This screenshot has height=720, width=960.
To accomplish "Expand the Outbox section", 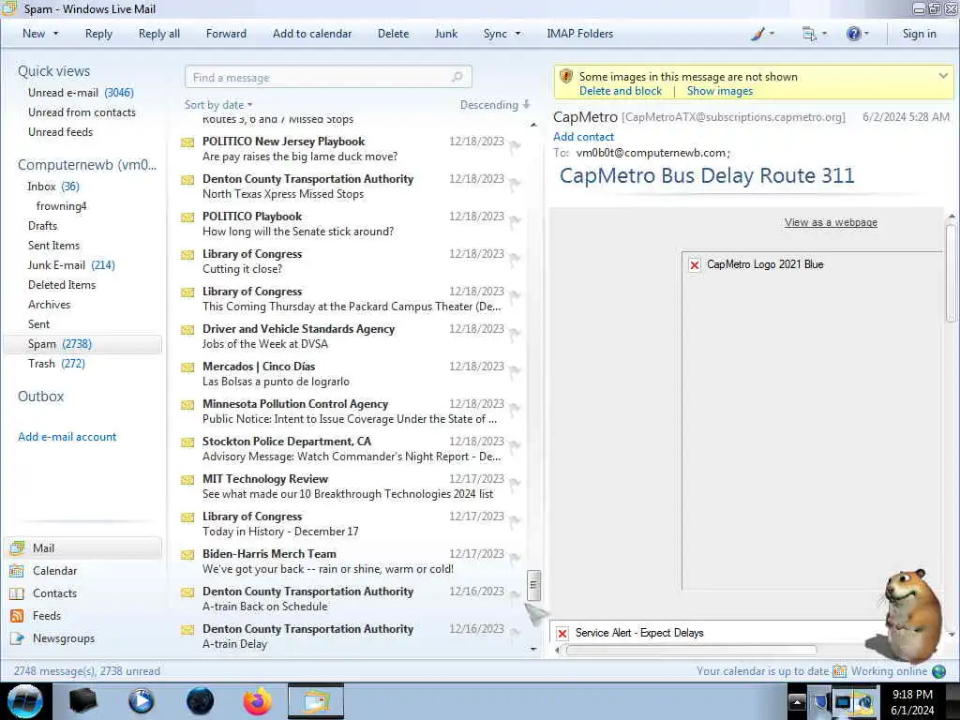I will point(40,397).
